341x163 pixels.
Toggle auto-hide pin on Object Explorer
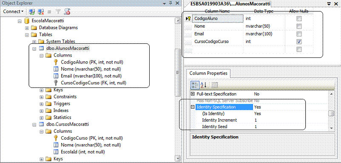pyautogui.click(x=171, y=3)
